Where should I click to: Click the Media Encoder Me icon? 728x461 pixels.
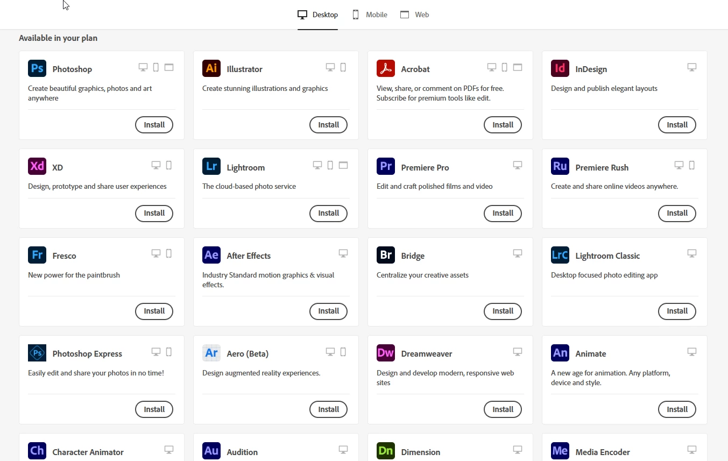[x=560, y=451]
